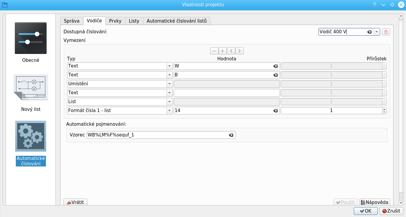Viewport: 406px width, 217px height.
Task: Click the OK button
Action: point(365,211)
